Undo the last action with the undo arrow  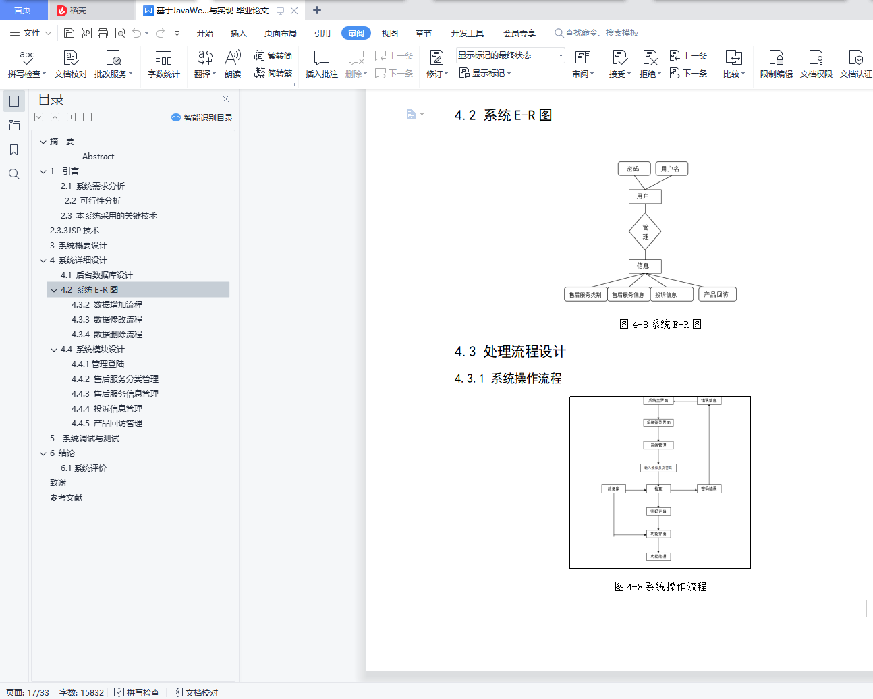(x=137, y=33)
